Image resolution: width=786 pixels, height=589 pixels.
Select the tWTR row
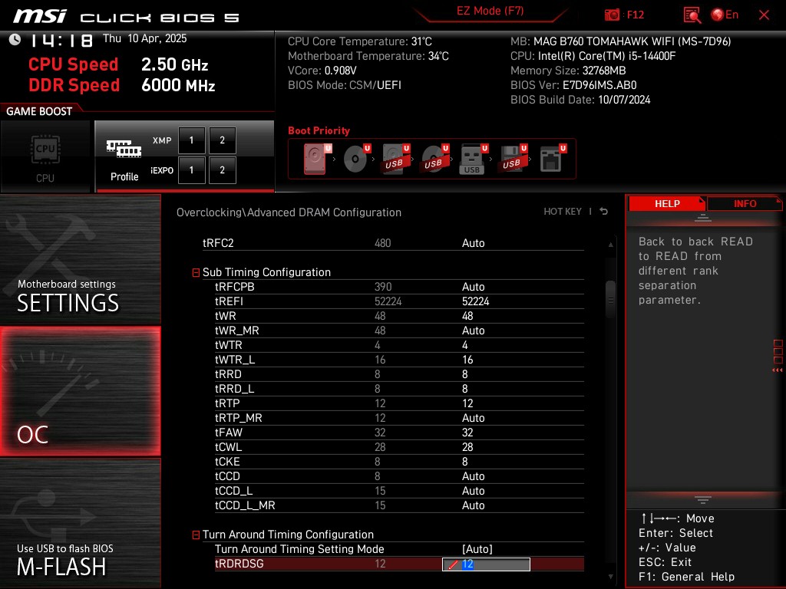[399, 345]
